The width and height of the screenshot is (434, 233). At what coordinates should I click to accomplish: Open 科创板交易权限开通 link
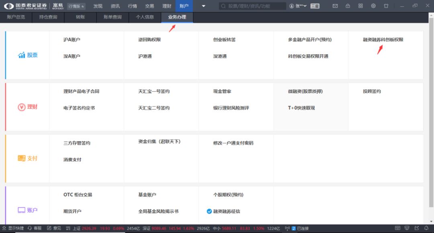(x=308, y=56)
